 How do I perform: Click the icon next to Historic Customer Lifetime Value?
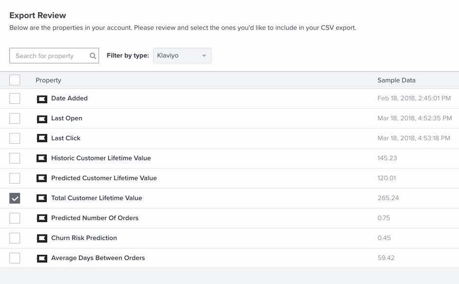coord(42,158)
